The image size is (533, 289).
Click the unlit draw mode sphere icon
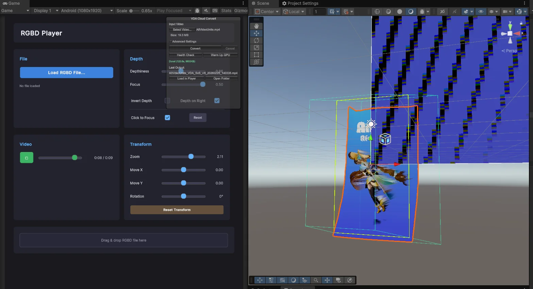(x=400, y=12)
